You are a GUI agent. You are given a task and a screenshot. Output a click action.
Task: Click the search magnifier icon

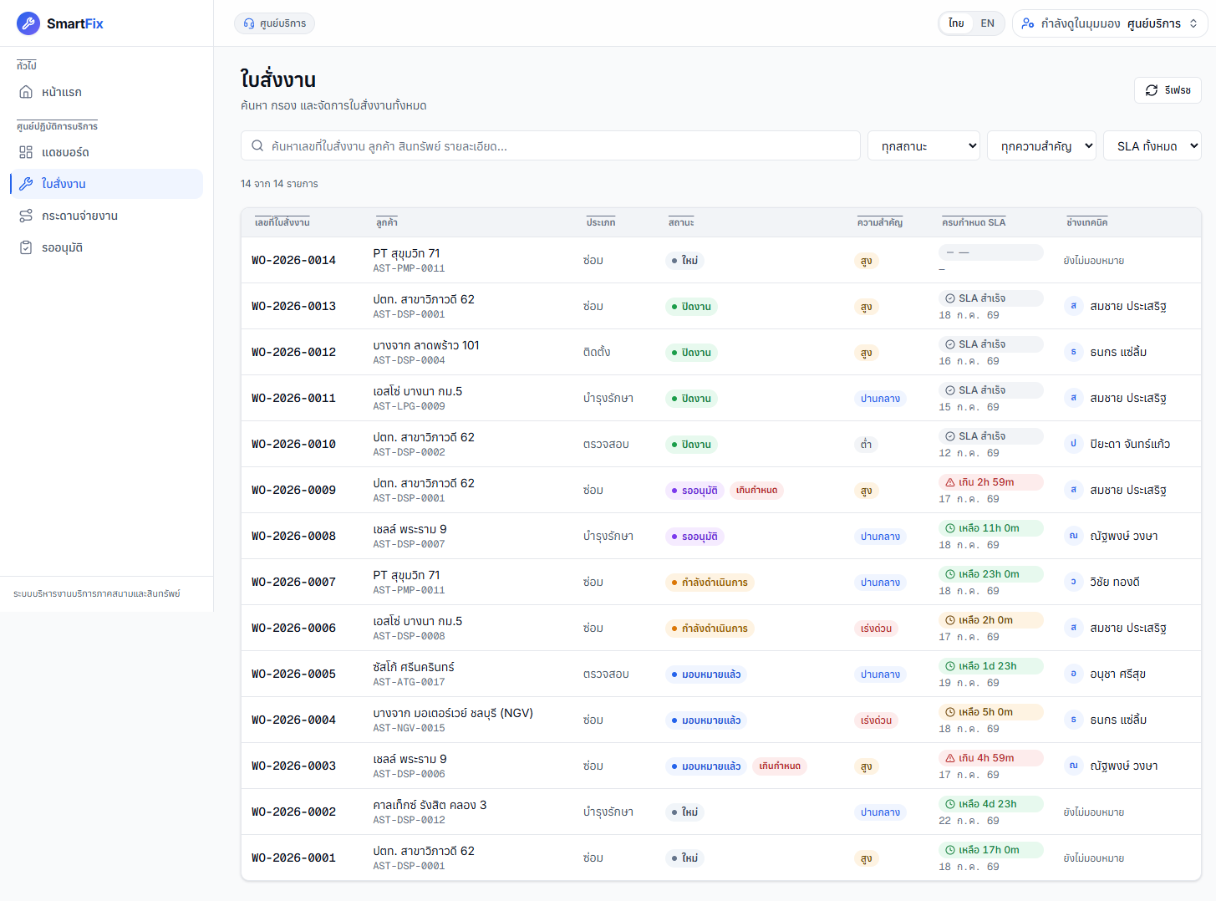point(257,145)
